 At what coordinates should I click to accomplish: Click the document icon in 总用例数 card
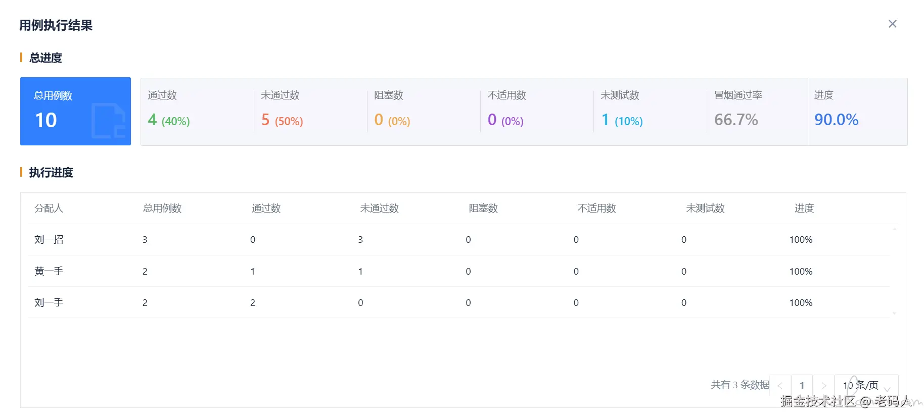[x=108, y=121]
